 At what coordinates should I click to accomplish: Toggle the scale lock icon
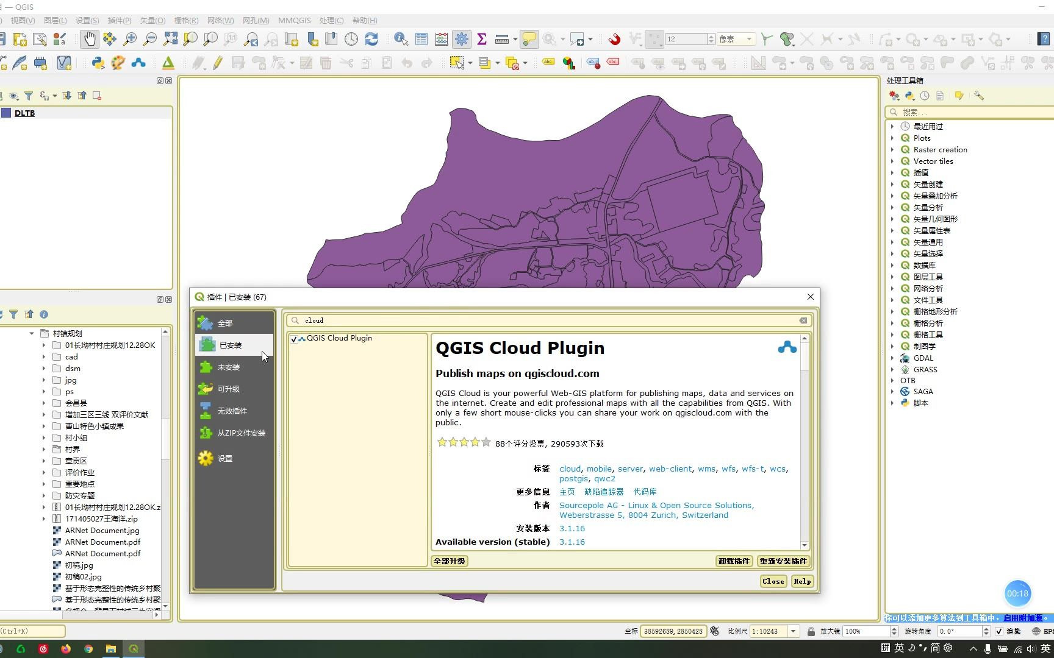(x=811, y=631)
